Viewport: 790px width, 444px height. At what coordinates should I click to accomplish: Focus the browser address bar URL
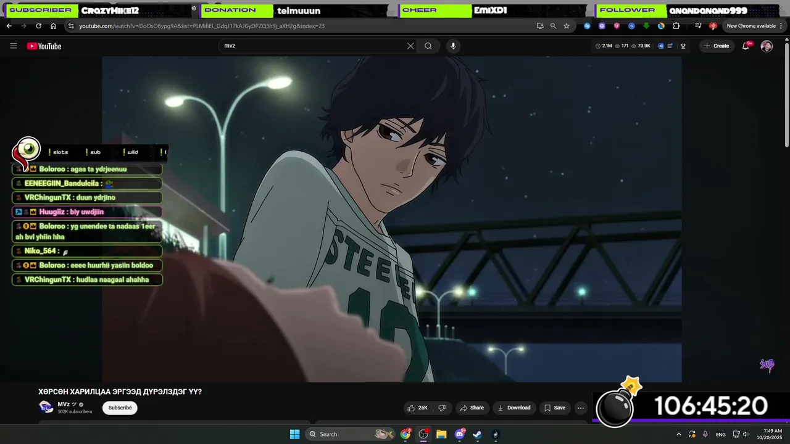coord(202,26)
